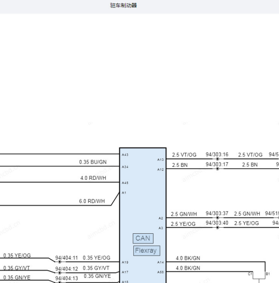Image resolution: width=279 pixels, height=283 pixels.
Task: Select pin label A2
Action: pyautogui.click(x=161, y=218)
